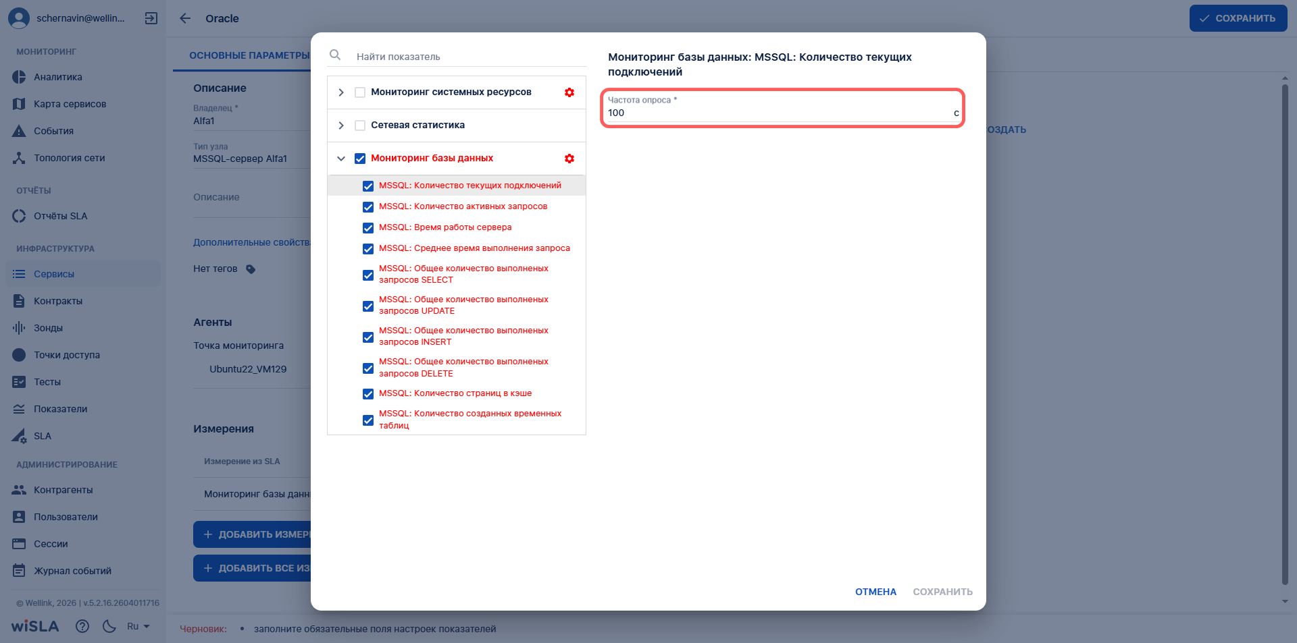Uncheck MSSQL Количество текущих подключений checkbox
The image size is (1297, 643).
368,186
